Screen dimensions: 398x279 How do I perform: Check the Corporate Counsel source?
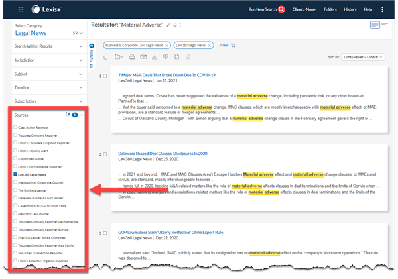pos(15,158)
